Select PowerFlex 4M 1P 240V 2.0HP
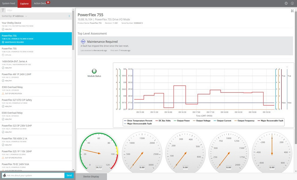This screenshot has height=180, width=297. tap(36, 77)
